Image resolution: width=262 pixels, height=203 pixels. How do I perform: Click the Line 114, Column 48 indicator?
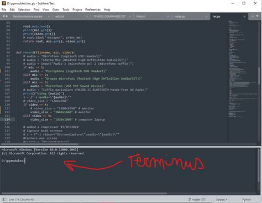(x=21, y=200)
